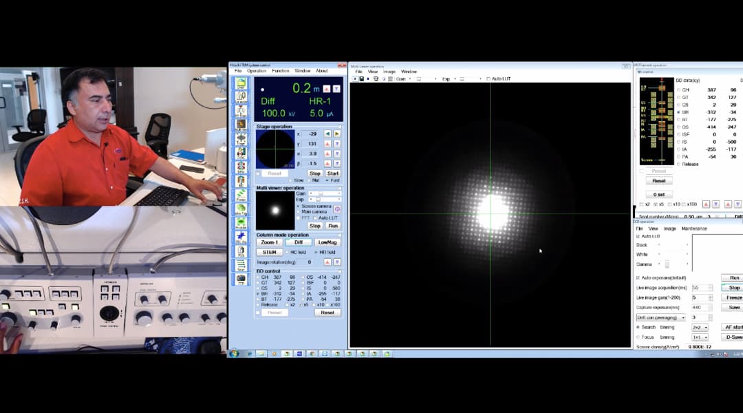Open the Function menu in TEM system control
The width and height of the screenshot is (743, 413).
280,71
